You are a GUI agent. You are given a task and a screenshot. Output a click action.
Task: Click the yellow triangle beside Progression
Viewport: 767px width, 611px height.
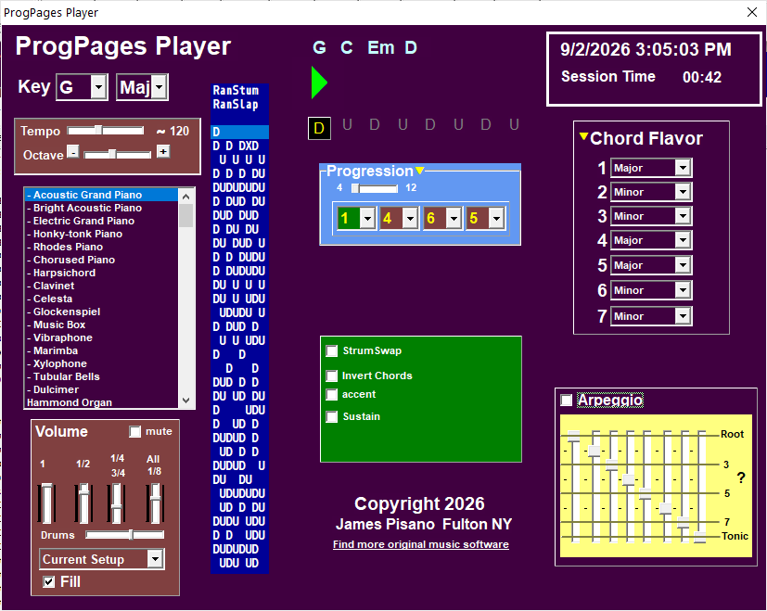coord(420,171)
